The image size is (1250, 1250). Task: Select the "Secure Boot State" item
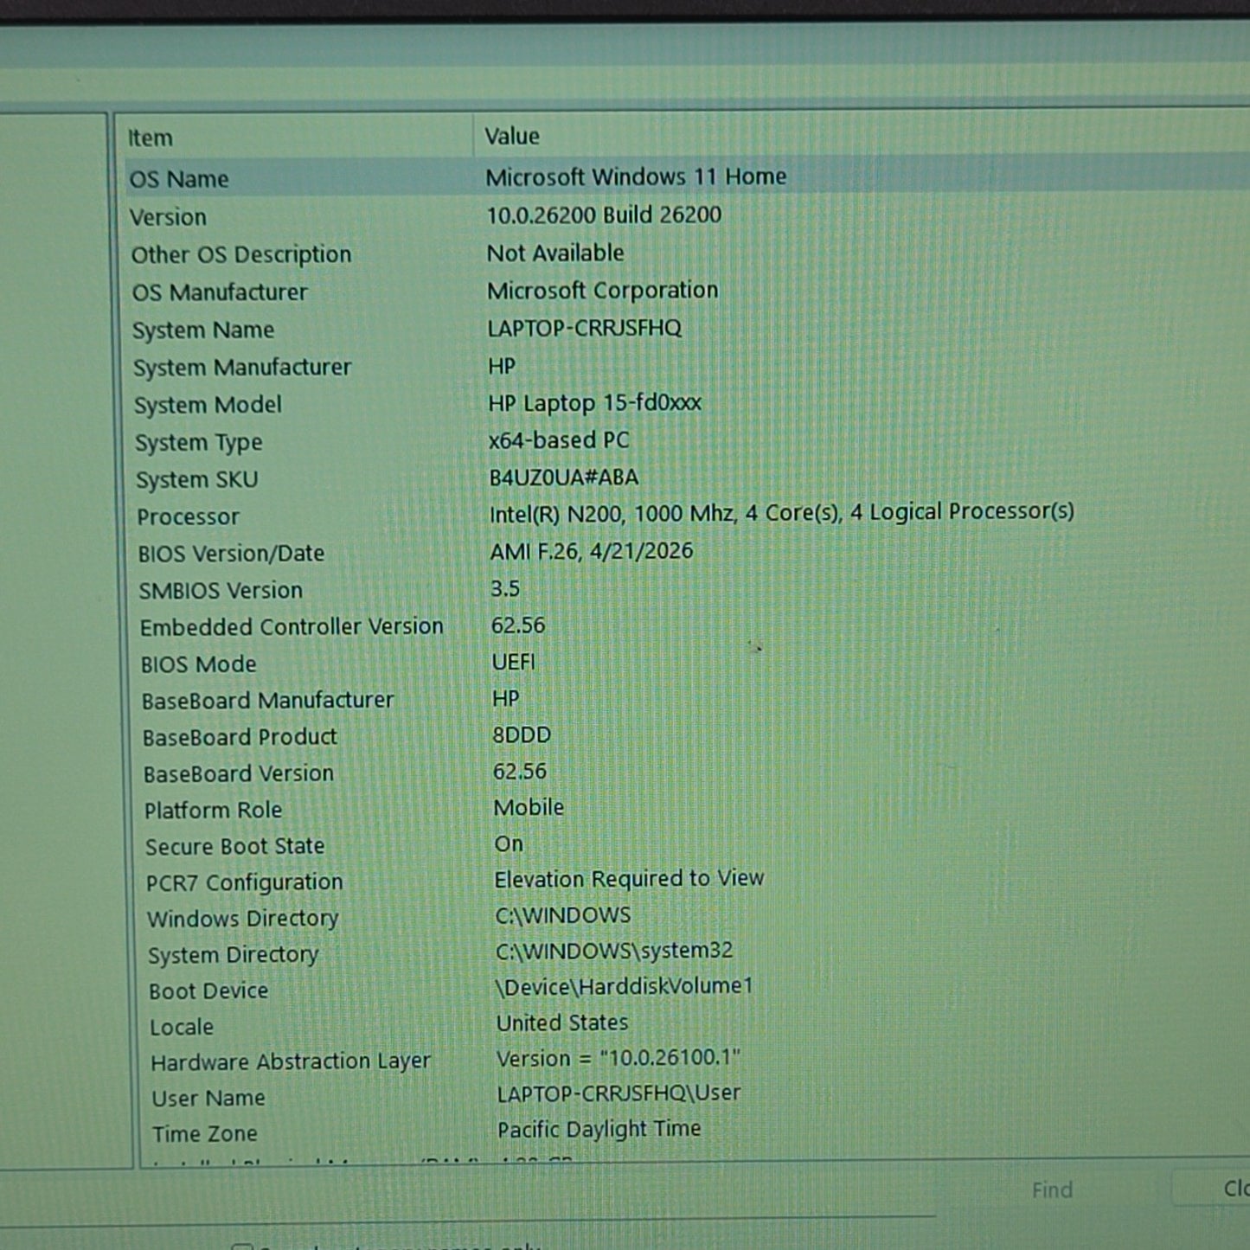tap(235, 847)
